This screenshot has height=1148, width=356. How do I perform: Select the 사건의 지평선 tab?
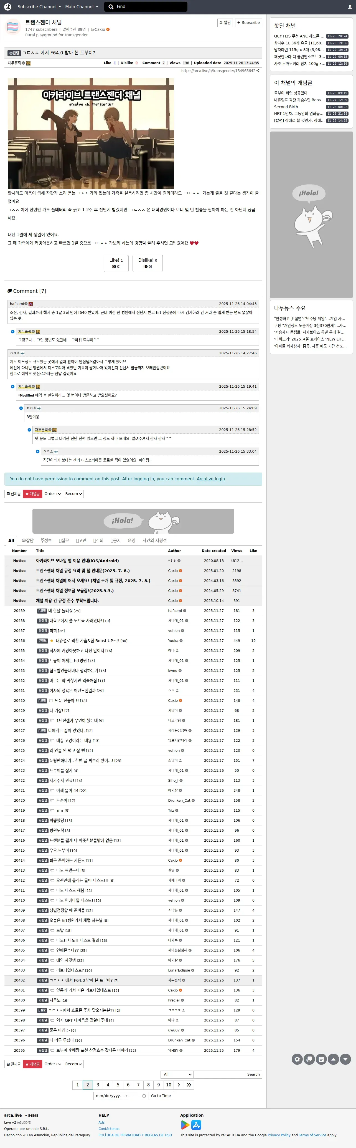point(154,541)
